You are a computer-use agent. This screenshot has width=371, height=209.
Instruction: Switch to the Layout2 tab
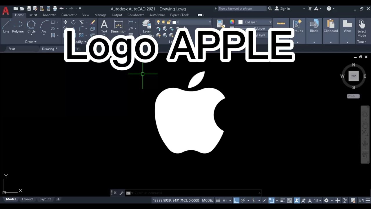(45, 199)
